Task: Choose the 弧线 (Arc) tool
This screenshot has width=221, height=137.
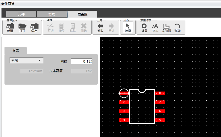Action: click(177, 28)
